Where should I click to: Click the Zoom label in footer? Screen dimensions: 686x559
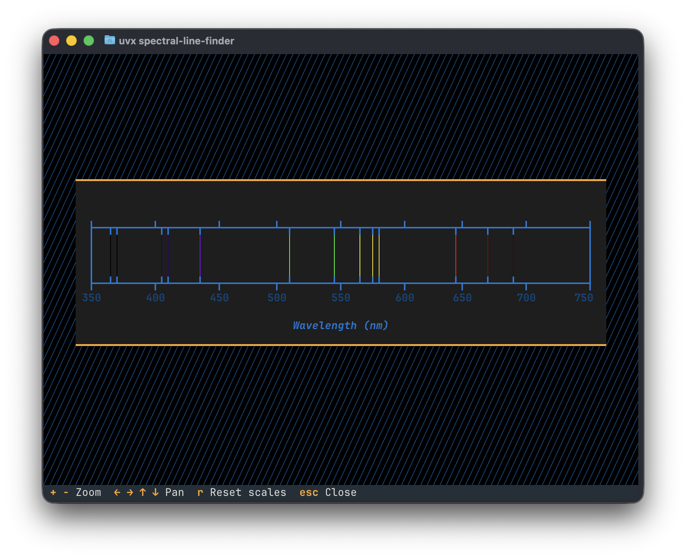(x=88, y=492)
